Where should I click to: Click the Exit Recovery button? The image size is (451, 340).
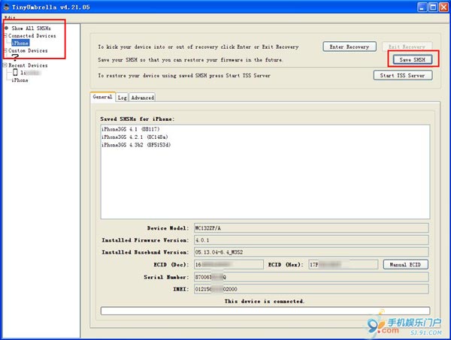407,47
